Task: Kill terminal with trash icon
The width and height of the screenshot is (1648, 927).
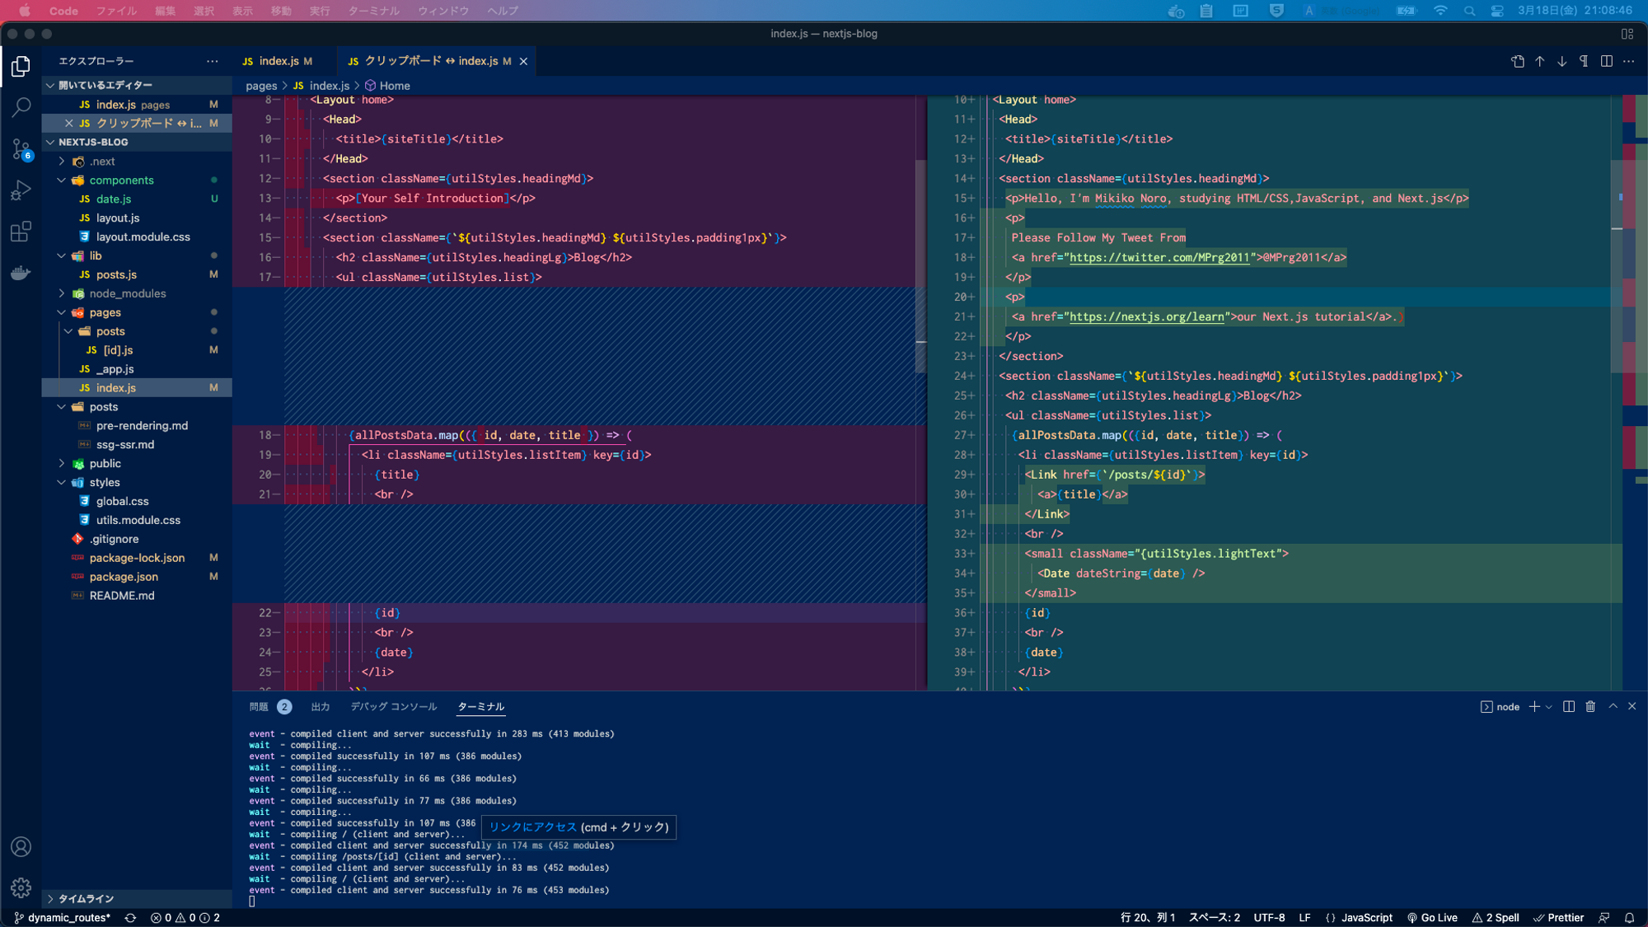Action: click(1590, 707)
